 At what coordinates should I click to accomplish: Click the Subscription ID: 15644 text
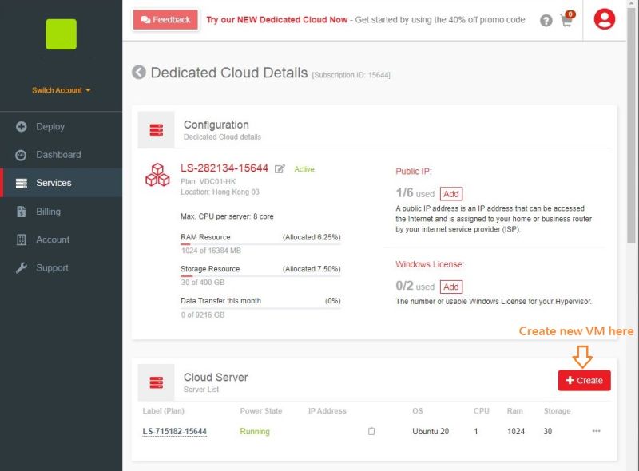pos(351,75)
